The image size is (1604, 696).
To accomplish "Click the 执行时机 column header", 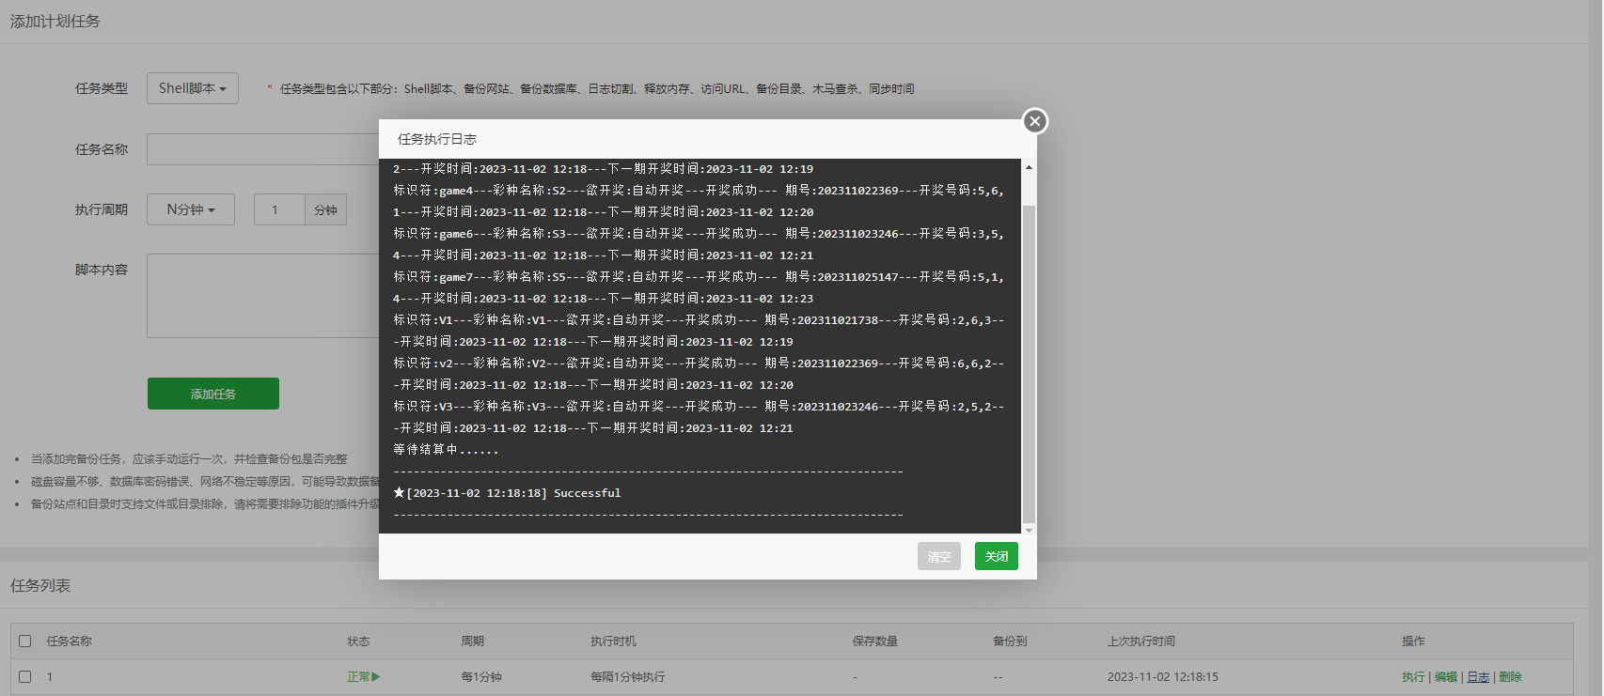I will tap(613, 641).
